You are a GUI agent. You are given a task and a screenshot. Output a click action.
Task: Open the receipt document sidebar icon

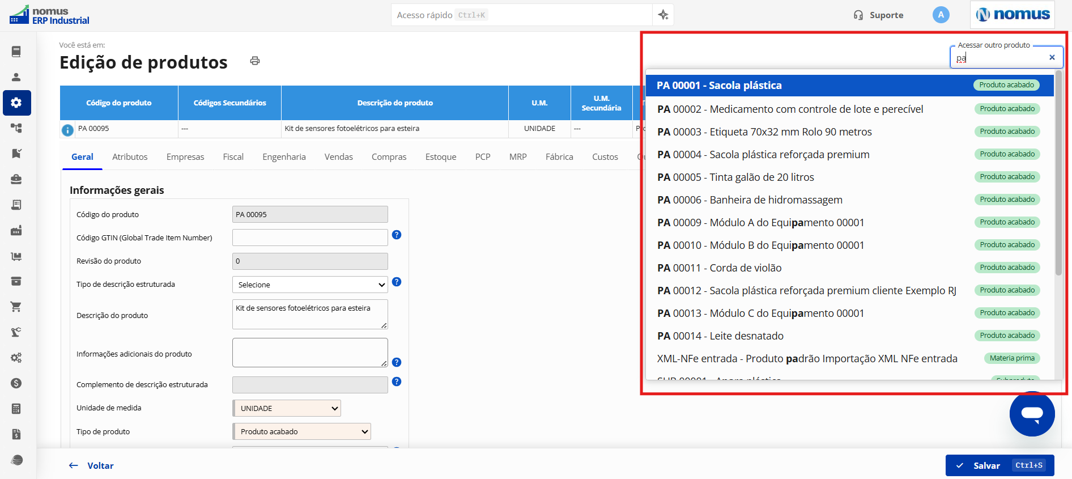click(x=16, y=205)
